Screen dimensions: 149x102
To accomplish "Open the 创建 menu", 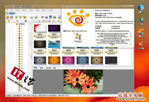I will click(38, 10).
